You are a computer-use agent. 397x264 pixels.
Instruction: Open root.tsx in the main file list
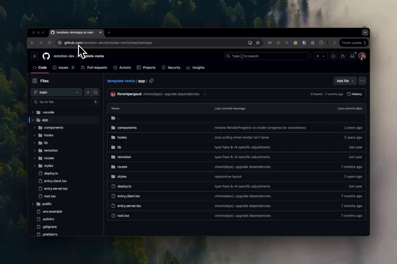point(123,216)
